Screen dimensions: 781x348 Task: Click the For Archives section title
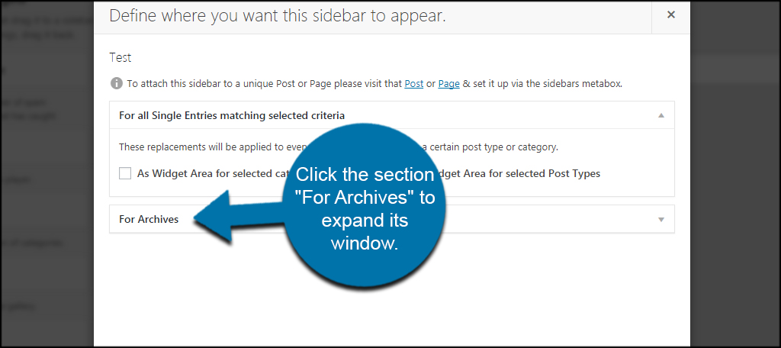(149, 219)
